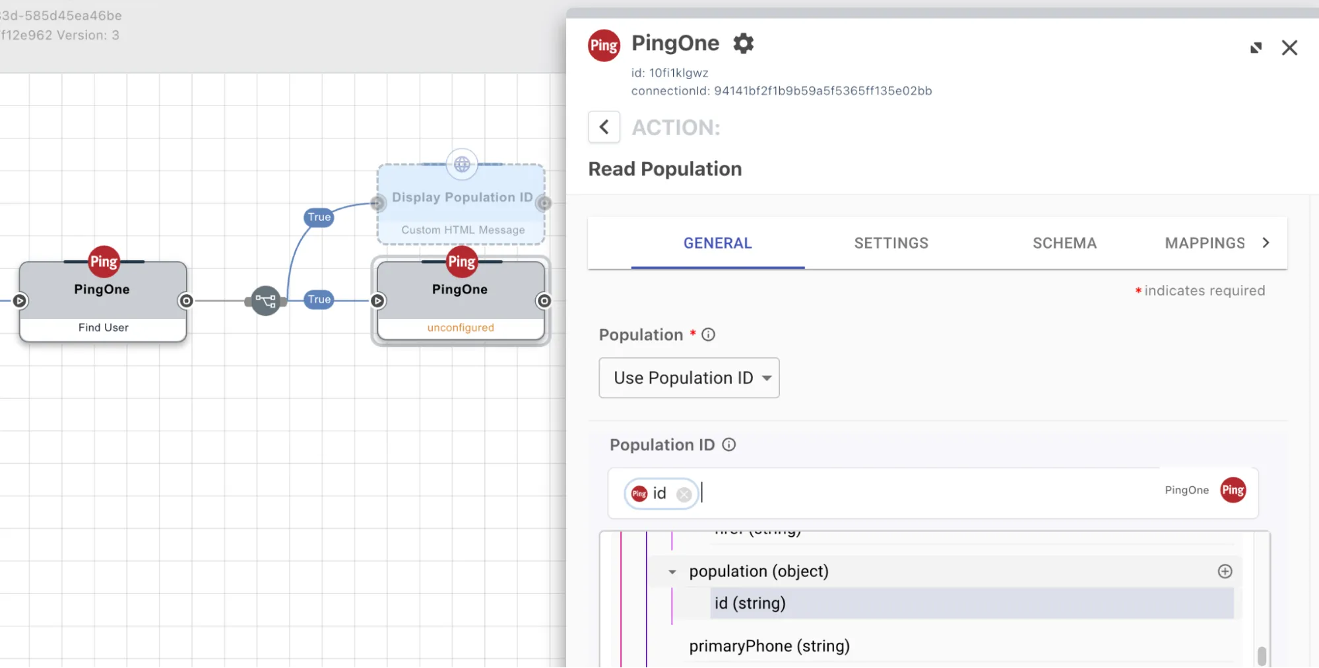
Task: Remove the id variable chip
Action: click(684, 494)
